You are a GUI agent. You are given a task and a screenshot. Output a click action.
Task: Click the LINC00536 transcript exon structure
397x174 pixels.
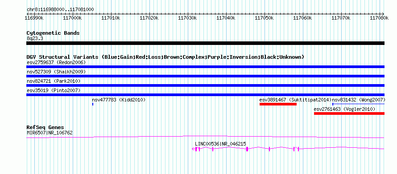(x=288, y=149)
